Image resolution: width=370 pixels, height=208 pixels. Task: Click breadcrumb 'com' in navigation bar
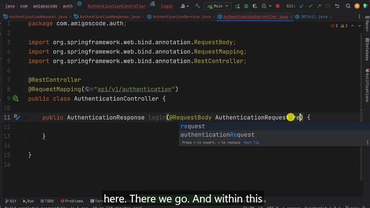(x=24, y=6)
